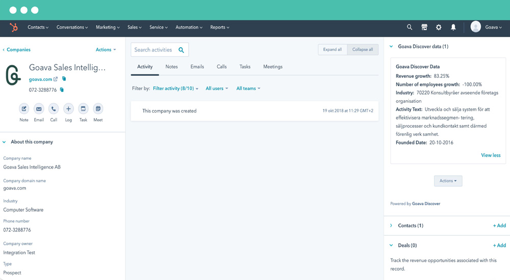
Task: Open the Contacts menu
Action: pyautogui.click(x=38, y=27)
